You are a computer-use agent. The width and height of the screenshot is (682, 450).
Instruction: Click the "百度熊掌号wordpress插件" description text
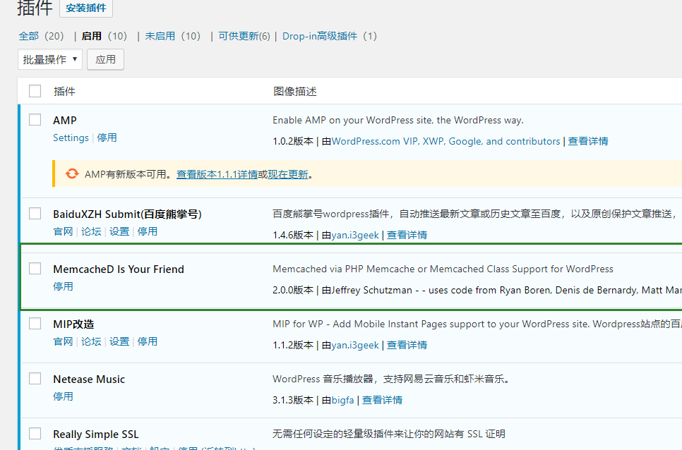coord(475,214)
